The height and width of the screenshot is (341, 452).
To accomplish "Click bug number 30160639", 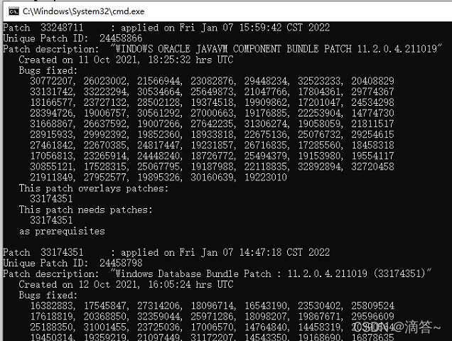I will (x=212, y=178).
